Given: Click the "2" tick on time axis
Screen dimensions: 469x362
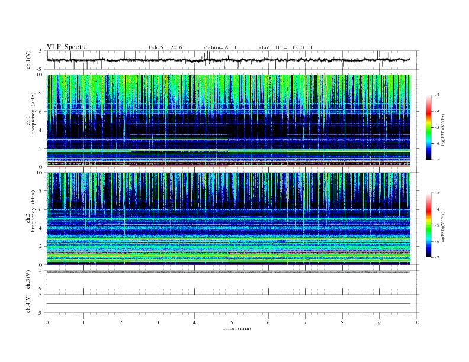Looking at the screenshot, I should (121, 322).
